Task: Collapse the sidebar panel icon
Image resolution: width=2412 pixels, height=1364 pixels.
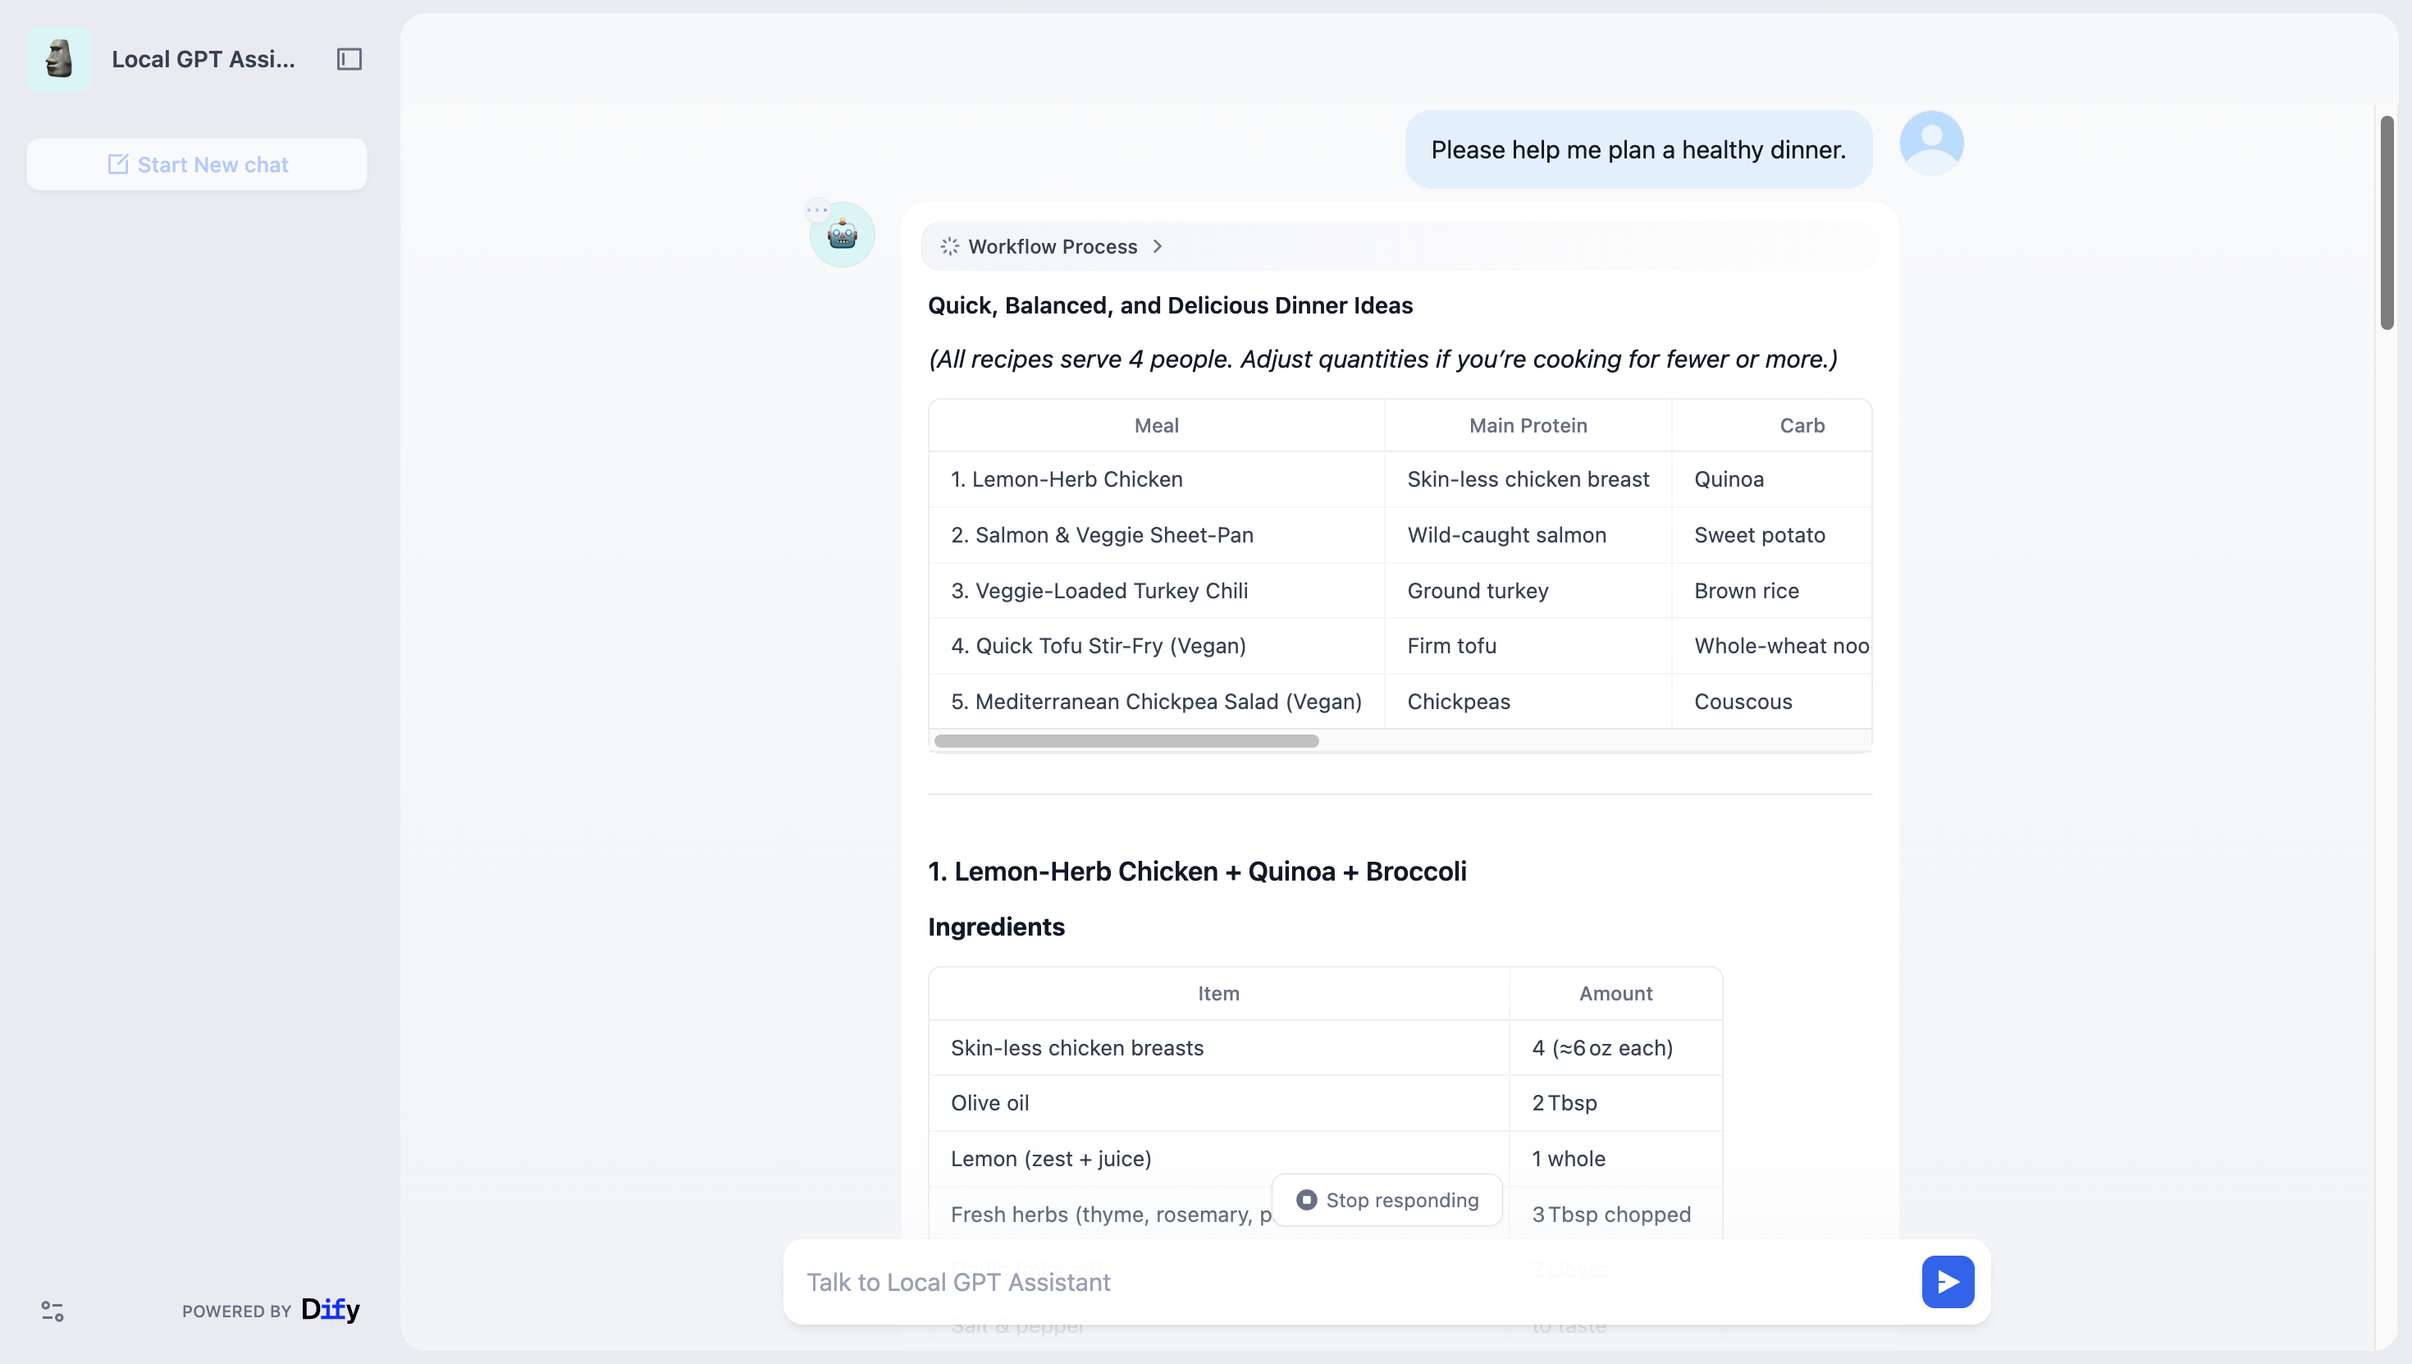Action: point(349,59)
